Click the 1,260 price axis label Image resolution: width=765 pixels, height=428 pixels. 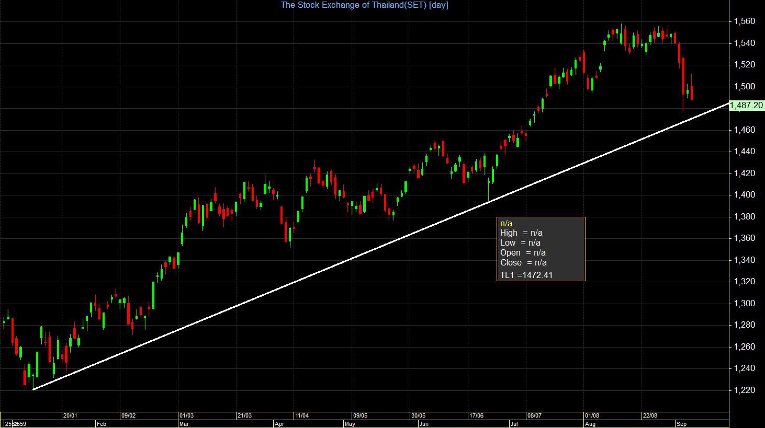click(744, 347)
